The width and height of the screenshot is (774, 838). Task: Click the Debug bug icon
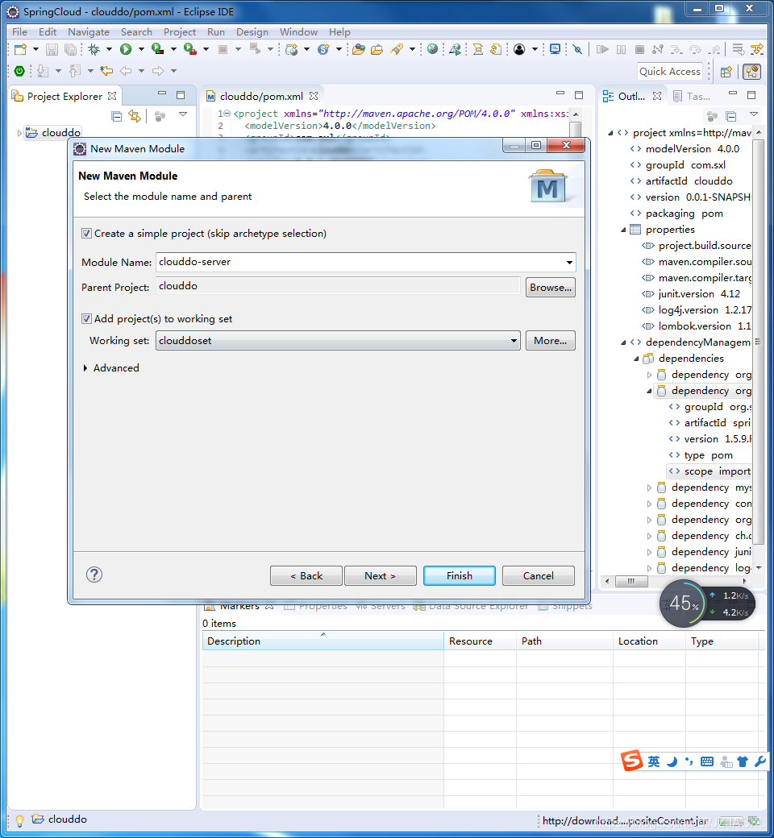[94, 50]
